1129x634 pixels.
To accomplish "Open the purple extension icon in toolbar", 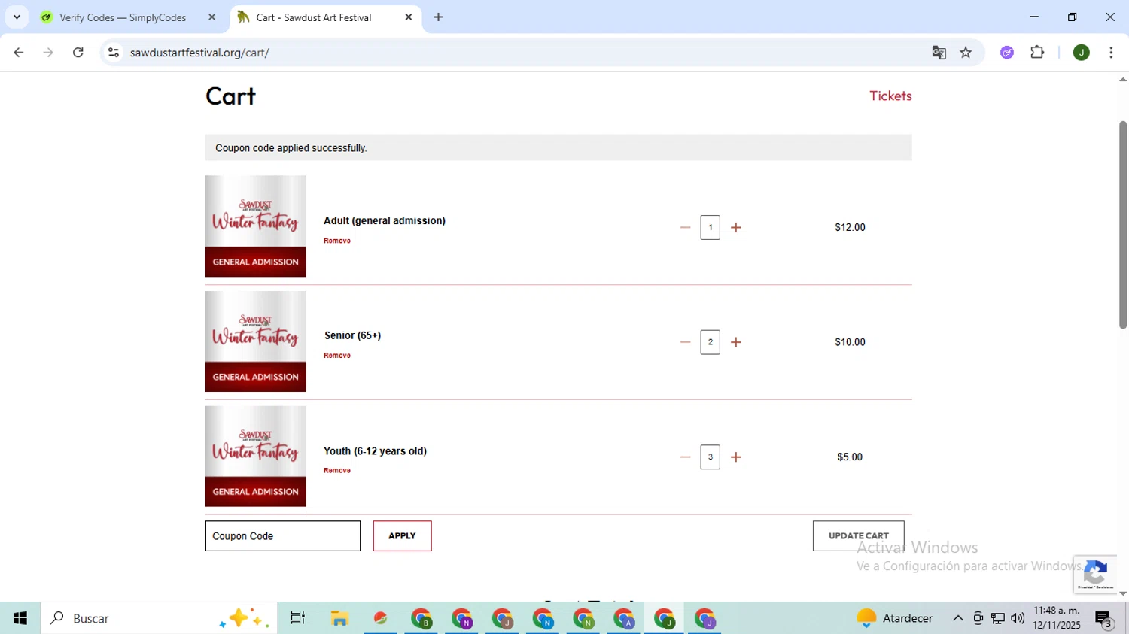I will (x=1007, y=53).
